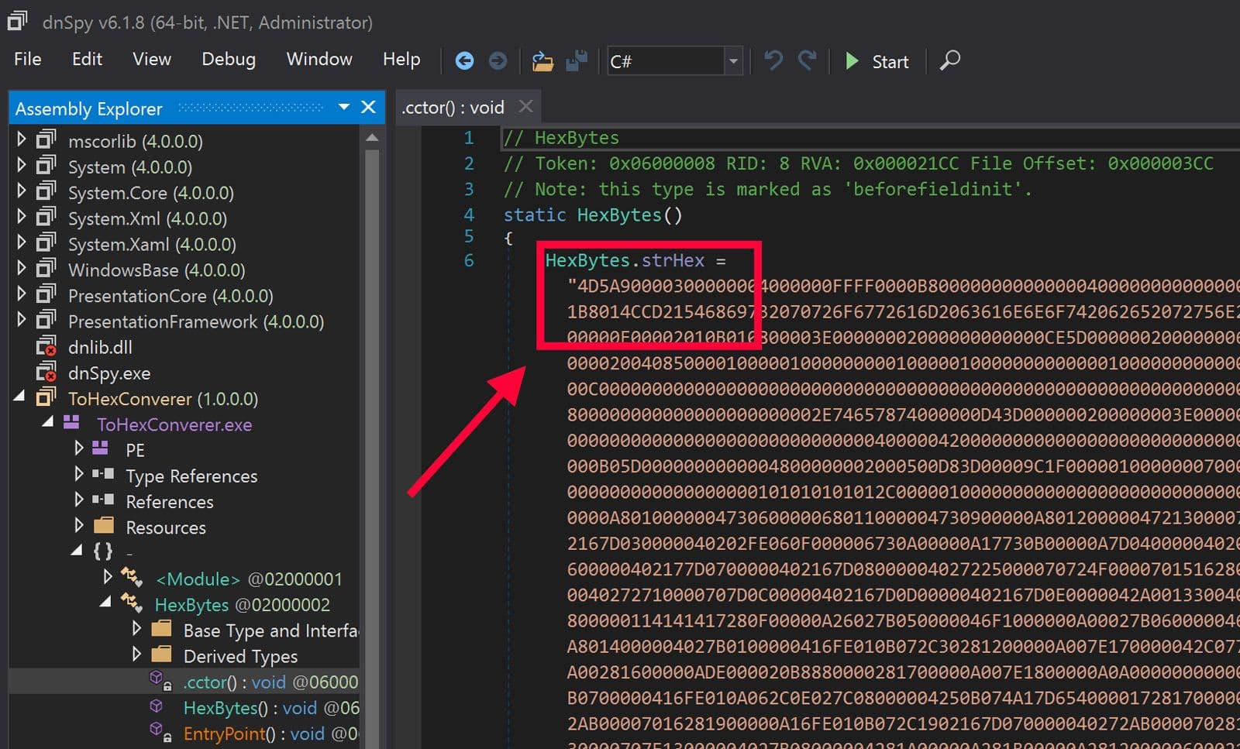
Task: Click the Search magnifier icon
Action: pyautogui.click(x=950, y=60)
